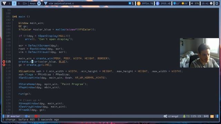Click XDestroyWindow(dpy, main_win) line

[x=42, y=107]
